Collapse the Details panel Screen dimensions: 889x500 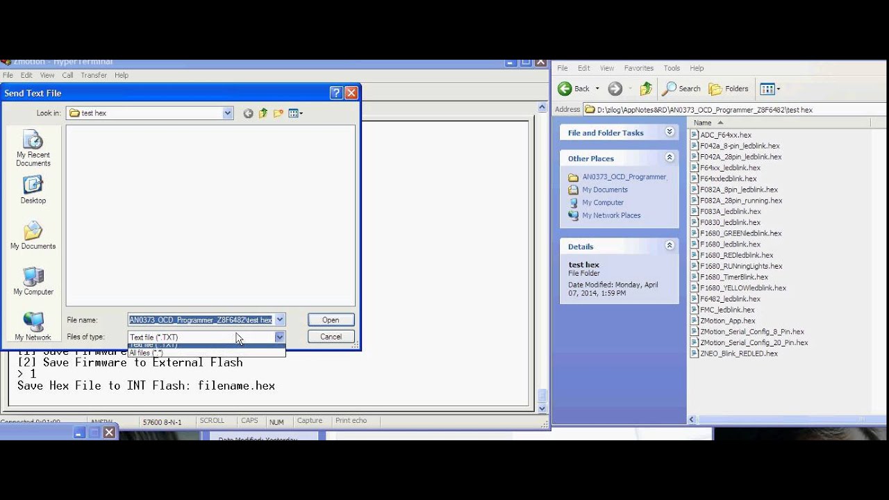670,245
